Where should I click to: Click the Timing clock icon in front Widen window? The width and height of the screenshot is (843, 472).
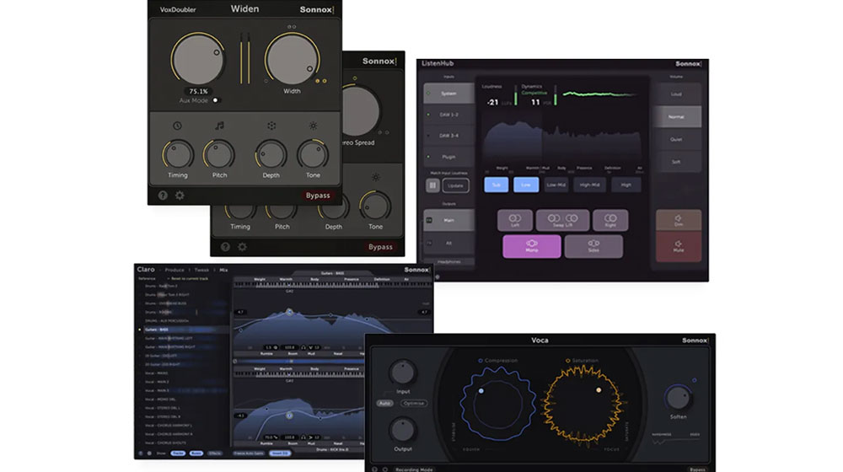(x=177, y=126)
